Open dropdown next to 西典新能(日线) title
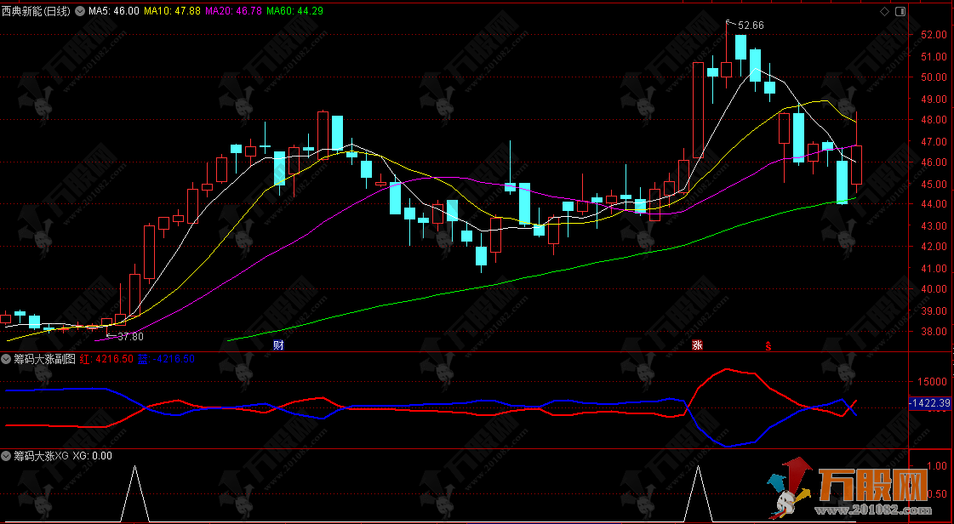Image resolution: width=954 pixels, height=524 pixels. click(x=80, y=11)
